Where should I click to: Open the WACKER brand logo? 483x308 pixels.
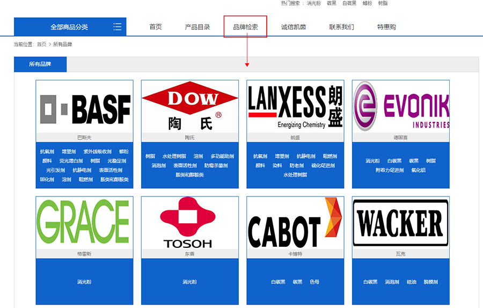pos(401,222)
